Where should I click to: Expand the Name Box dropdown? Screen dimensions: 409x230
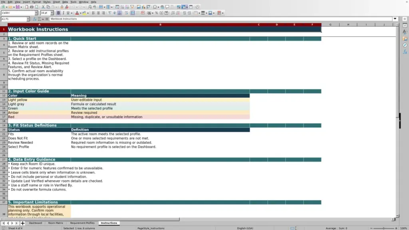pos(28,19)
